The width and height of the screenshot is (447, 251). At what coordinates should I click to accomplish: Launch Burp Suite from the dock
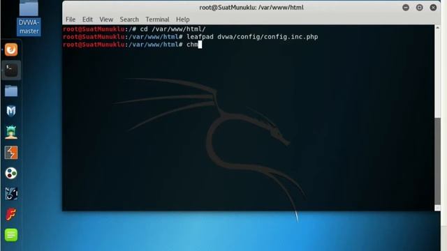tap(11, 153)
